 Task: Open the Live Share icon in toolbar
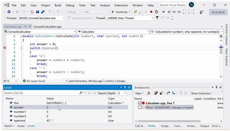point(202,12)
